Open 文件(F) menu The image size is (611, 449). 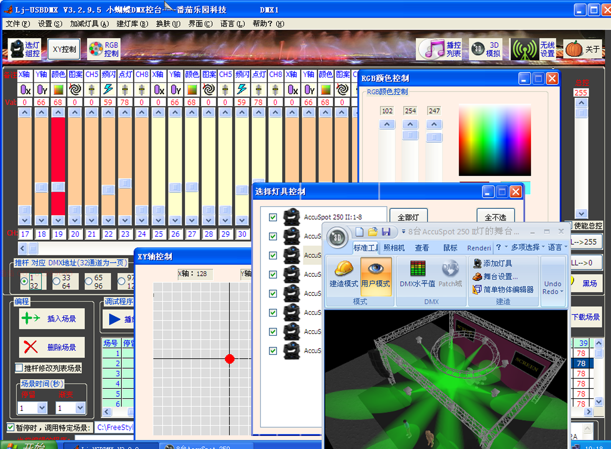point(18,24)
